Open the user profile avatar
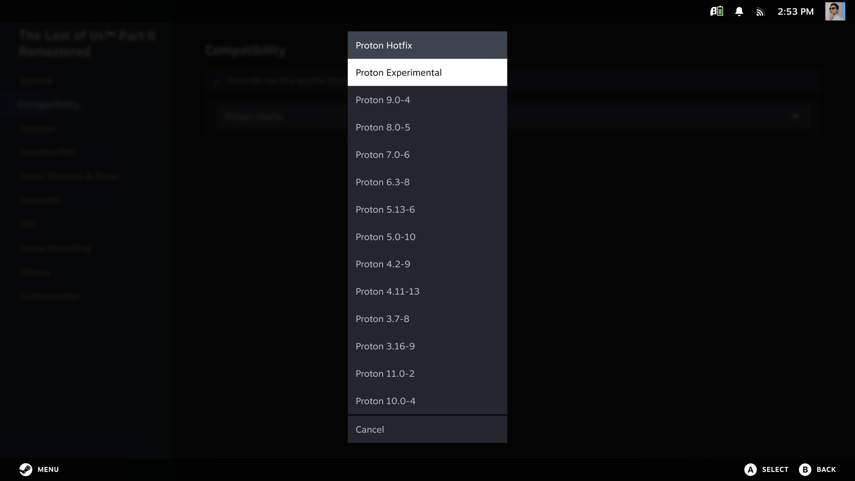 [x=835, y=11]
